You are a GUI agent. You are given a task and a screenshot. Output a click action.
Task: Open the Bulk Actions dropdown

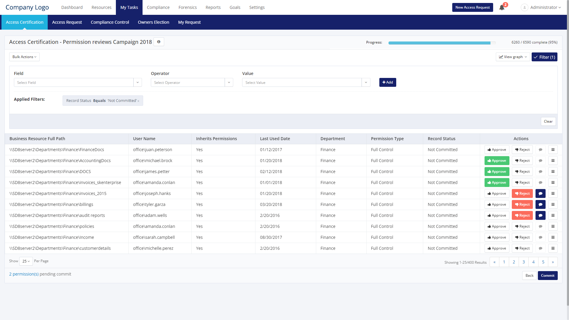click(x=24, y=57)
